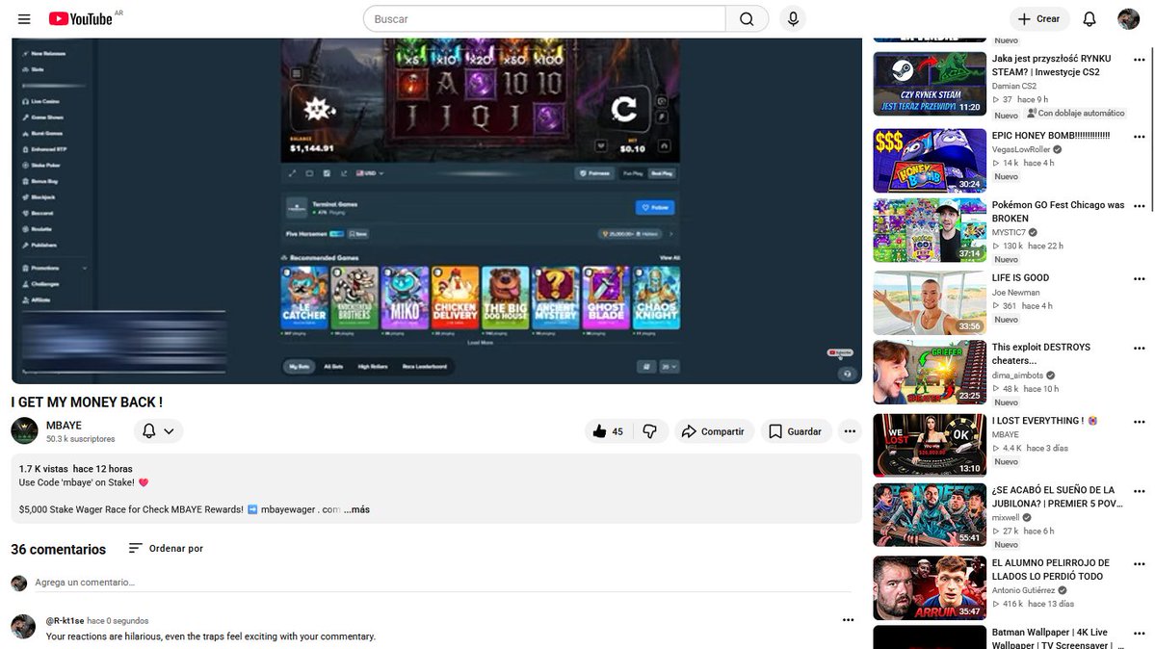Viewport: 1155px width, 649px height.
Task: Open the Ordenar por comments sort
Action: [166, 548]
